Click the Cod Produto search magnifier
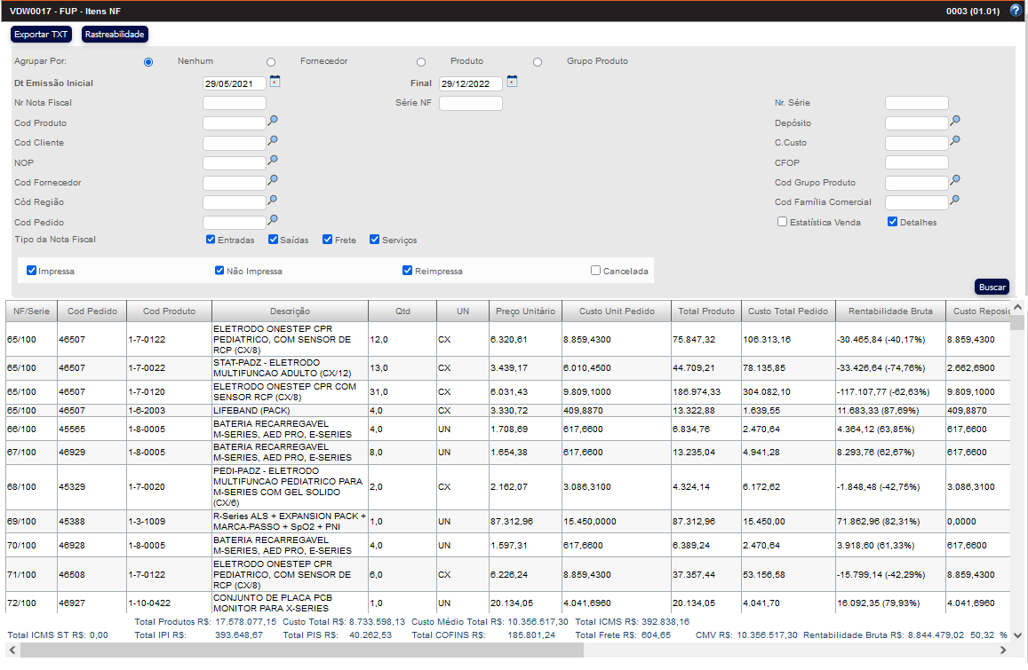Screen dimensions: 1028x670 click(x=274, y=121)
